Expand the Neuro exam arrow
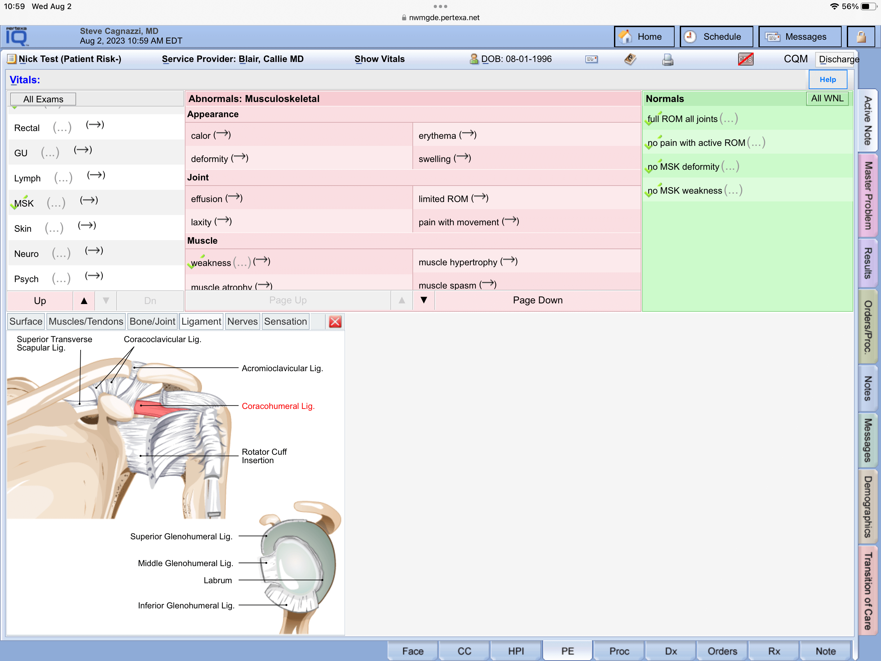The width and height of the screenshot is (881, 661). 94,251
